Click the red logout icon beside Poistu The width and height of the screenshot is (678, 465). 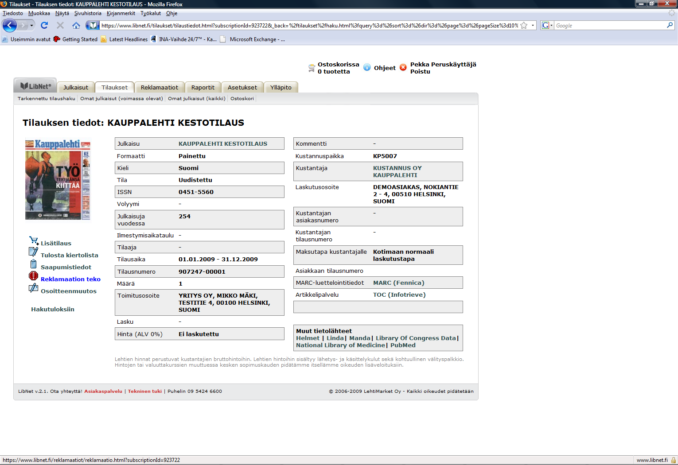[x=403, y=67]
